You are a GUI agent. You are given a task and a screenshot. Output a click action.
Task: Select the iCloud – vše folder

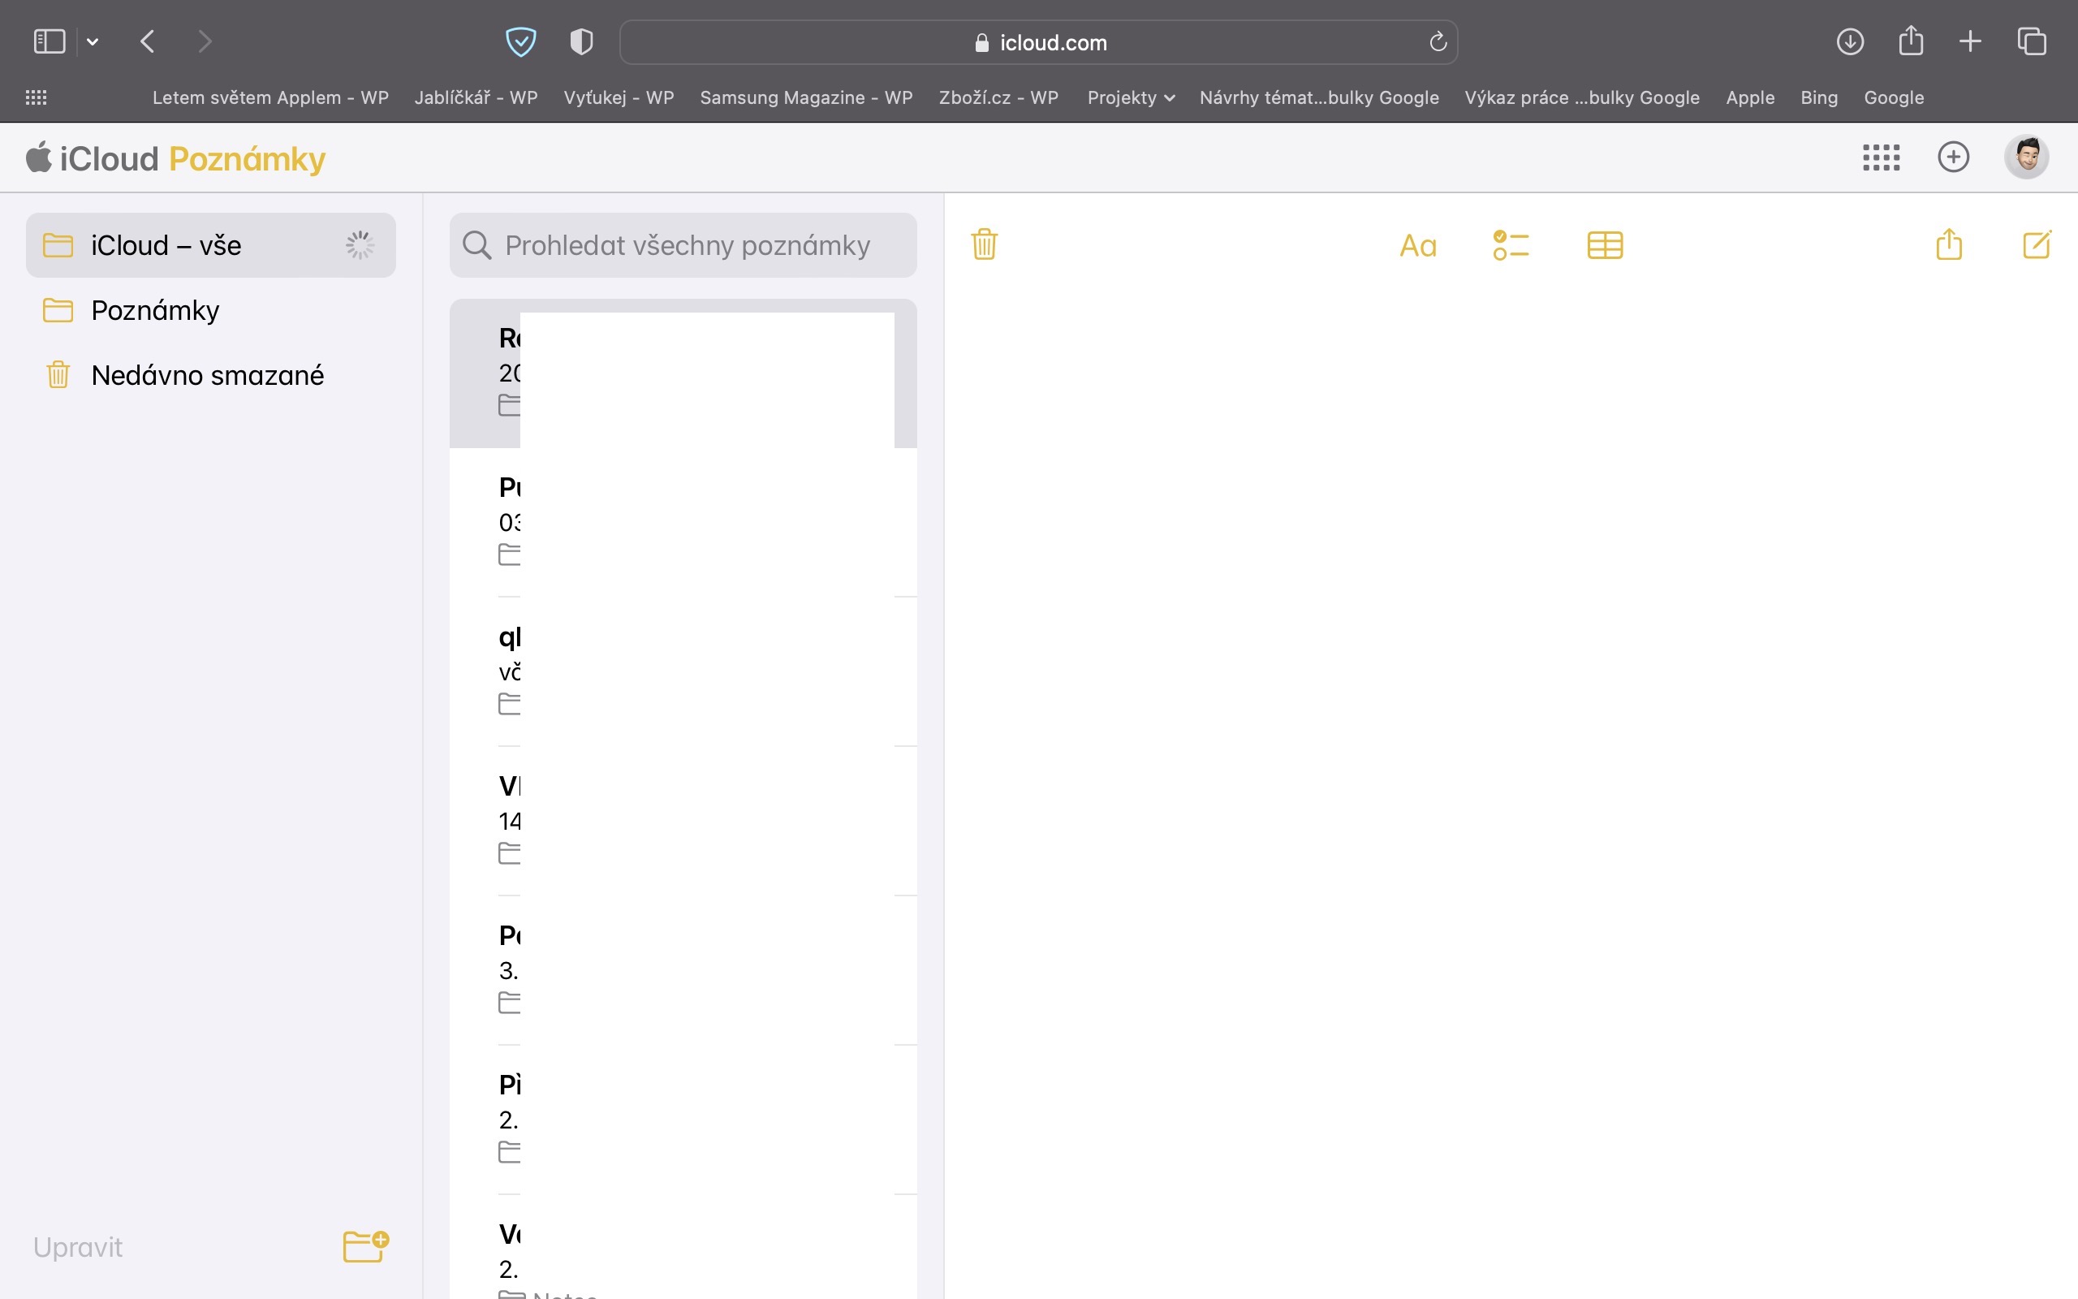click(166, 246)
